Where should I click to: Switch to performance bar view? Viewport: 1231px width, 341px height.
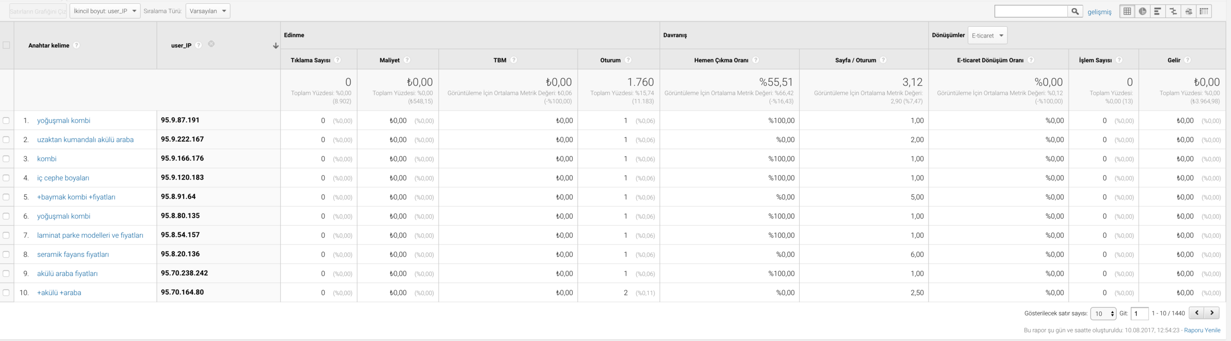pos(1158,12)
